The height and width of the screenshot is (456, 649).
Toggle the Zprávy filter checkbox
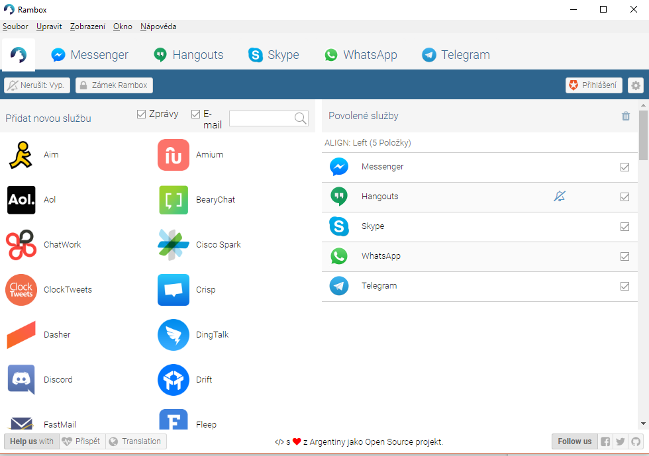[x=141, y=114]
